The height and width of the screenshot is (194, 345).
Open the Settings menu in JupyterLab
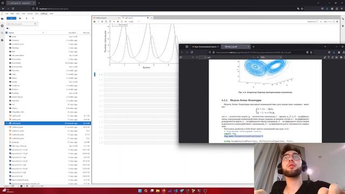click(x=44, y=13)
